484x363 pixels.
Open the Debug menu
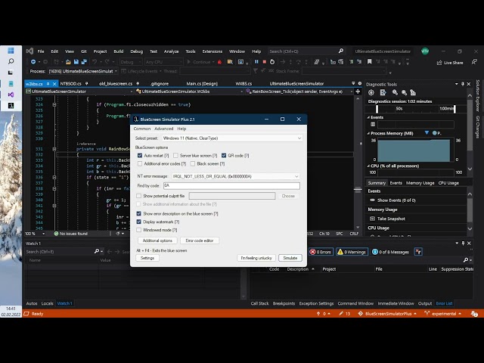[x=136, y=51]
